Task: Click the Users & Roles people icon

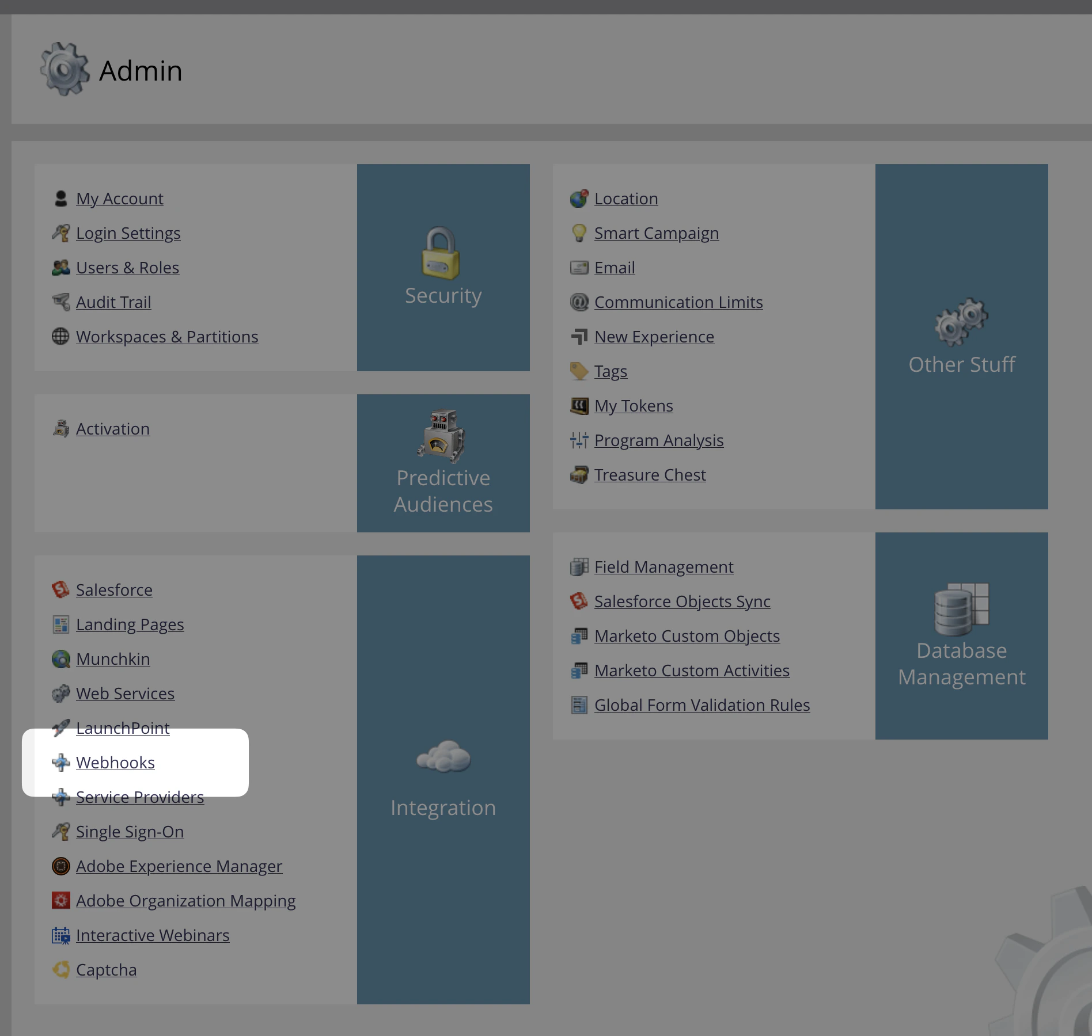Action: point(60,268)
